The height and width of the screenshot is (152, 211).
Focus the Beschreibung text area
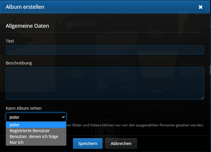(105, 84)
